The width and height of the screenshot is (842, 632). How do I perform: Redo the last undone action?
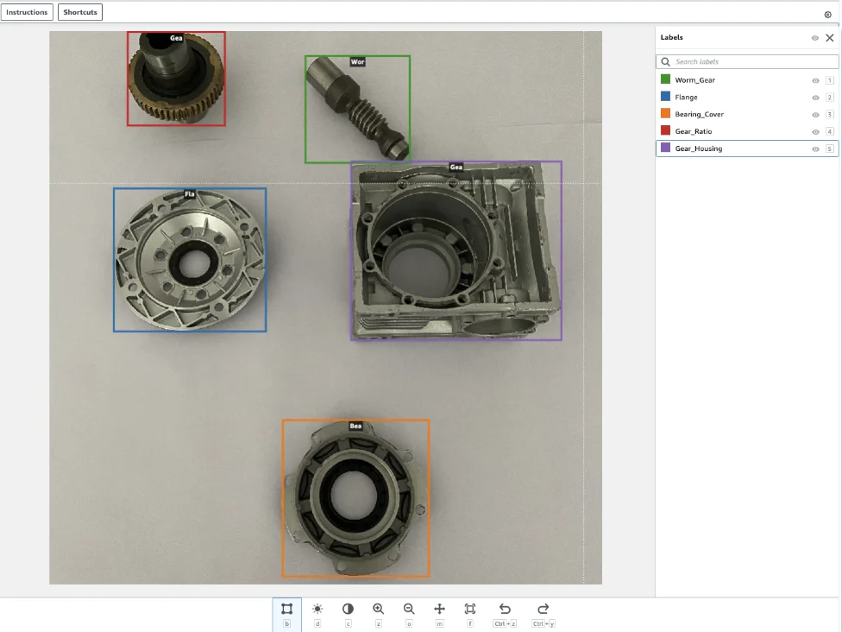point(543,609)
